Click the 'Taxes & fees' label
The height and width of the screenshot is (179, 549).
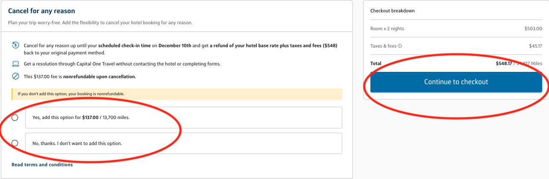[383, 46]
